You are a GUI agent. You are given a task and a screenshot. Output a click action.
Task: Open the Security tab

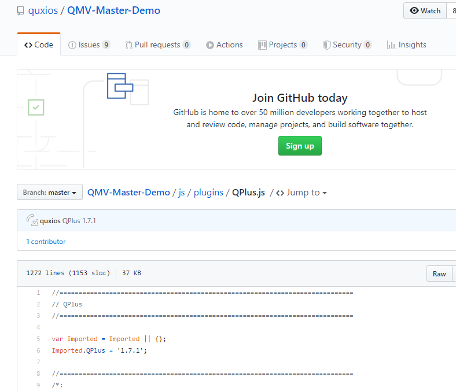click(347, 45)
